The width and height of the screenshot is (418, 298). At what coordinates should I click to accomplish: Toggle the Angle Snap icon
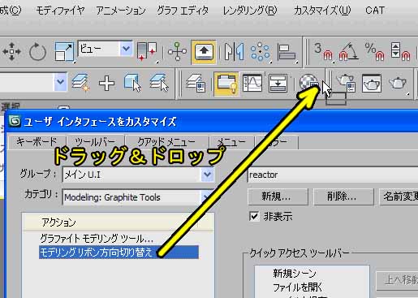[x=349, y=52]
